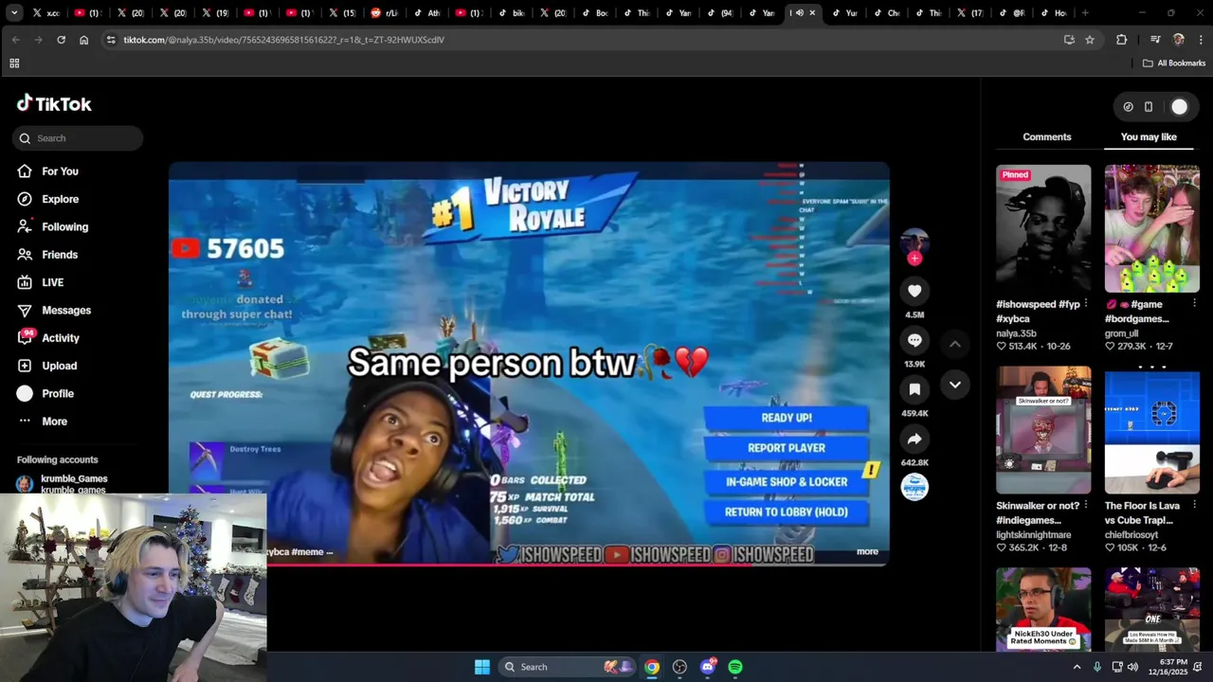Open the Activity notifications
This screenshot has height=682, width=1213.
click(x=48, y=338)
